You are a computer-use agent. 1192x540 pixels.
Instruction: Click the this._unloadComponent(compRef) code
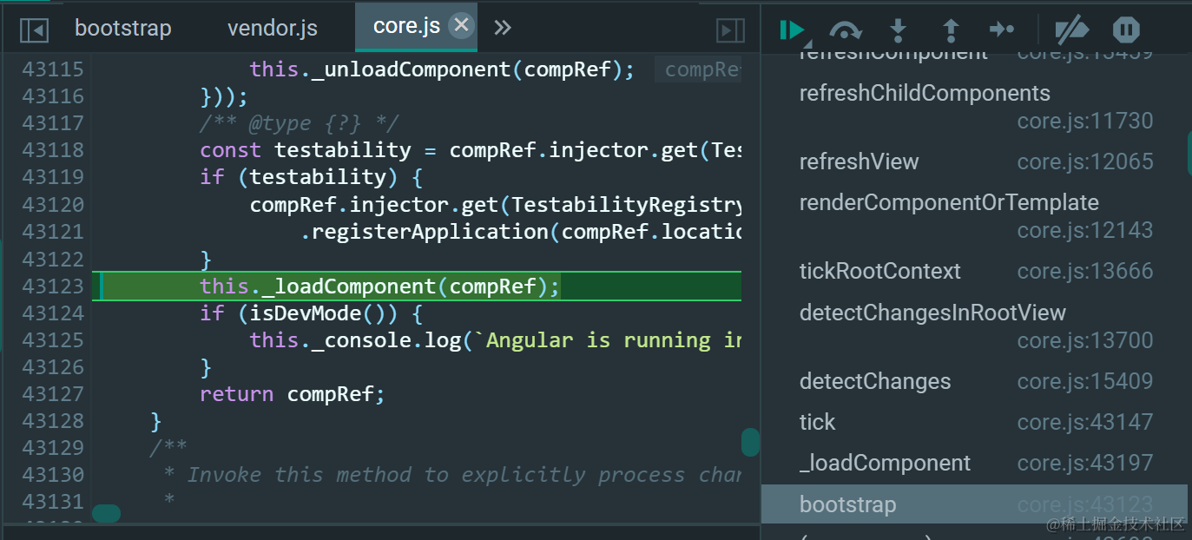443,69
